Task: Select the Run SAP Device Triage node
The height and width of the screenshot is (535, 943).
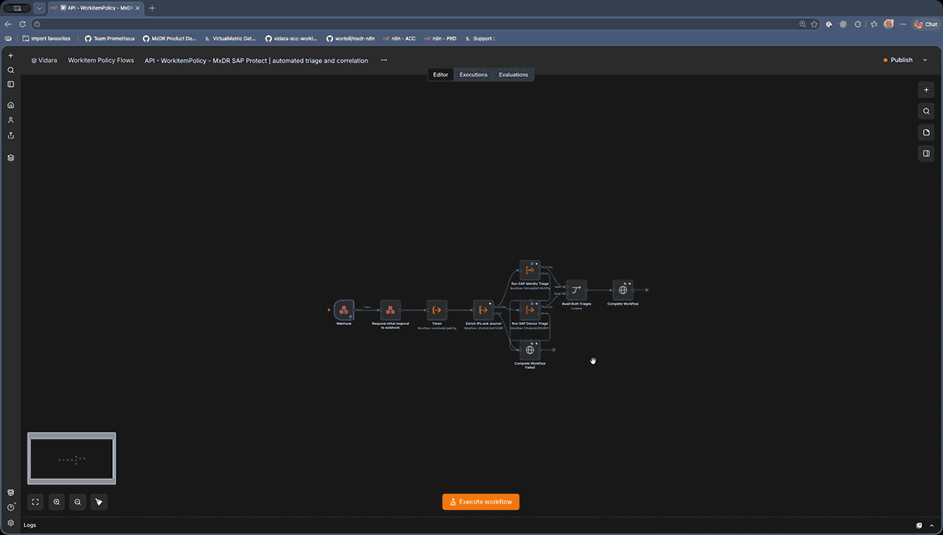Action: (x=530, y=310)
